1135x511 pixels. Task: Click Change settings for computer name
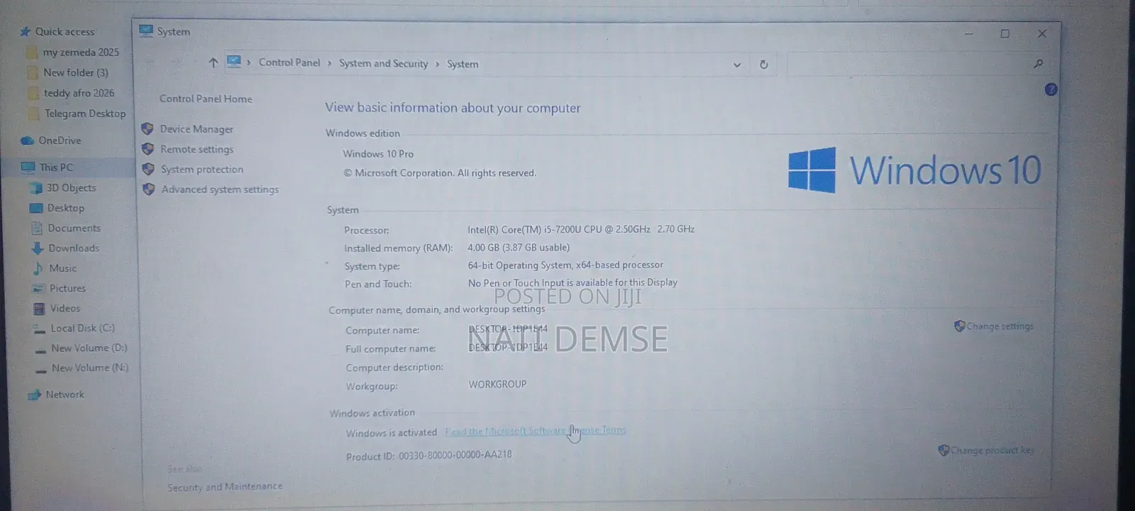(1000, 326)
